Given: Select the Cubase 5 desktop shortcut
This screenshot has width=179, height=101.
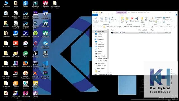Looking at the screenshot, I should pyautogui.click(x=36, y=44).
